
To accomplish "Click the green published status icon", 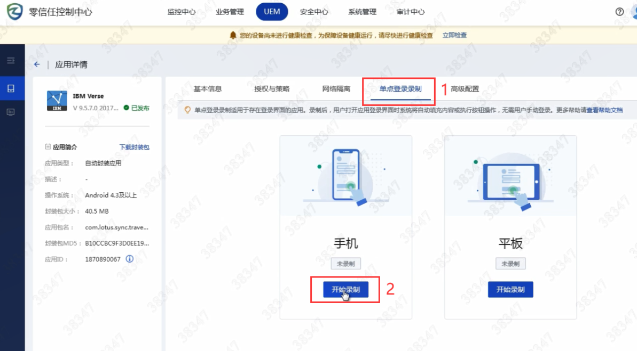I will [x=127, y=108].
